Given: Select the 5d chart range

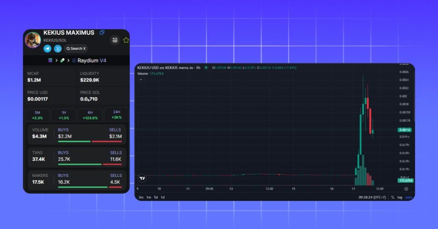Looking at the screenshot, I should tap(156, 197).
